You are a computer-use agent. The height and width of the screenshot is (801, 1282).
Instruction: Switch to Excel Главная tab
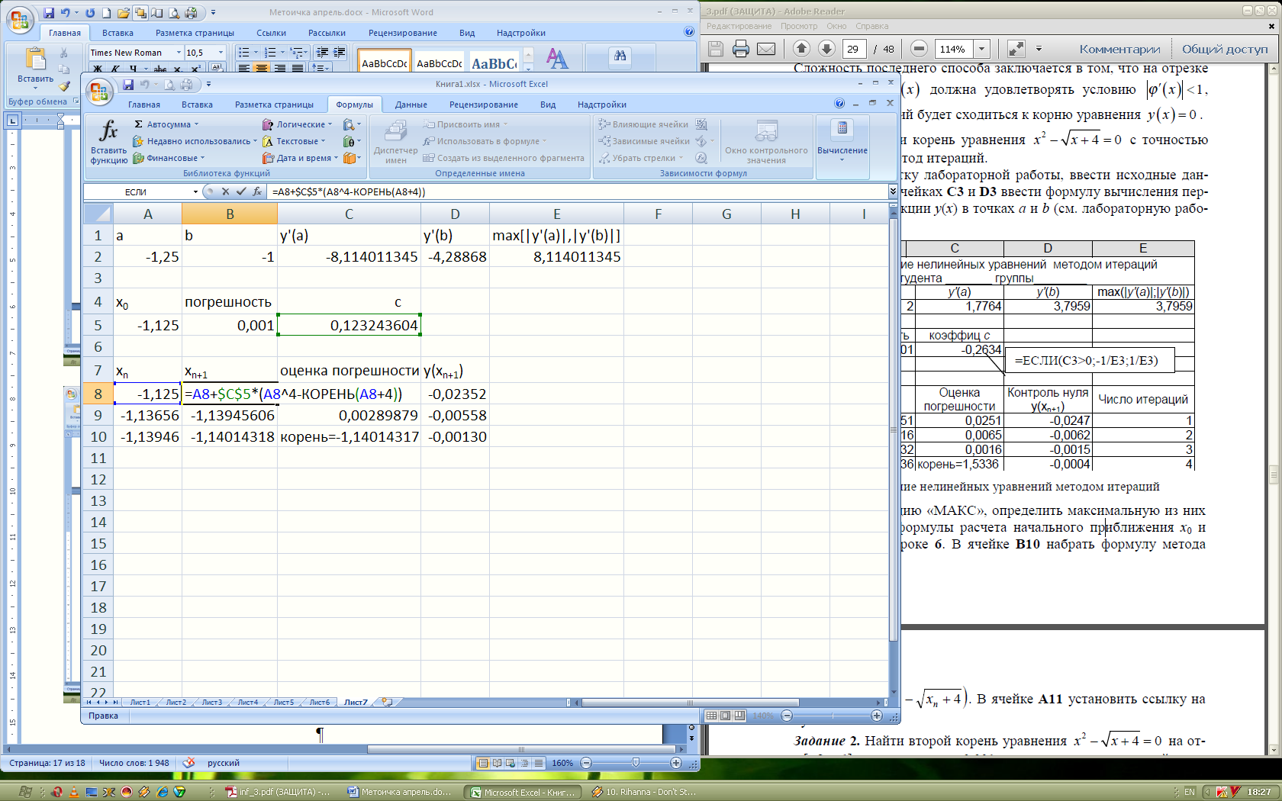point(144,105)
